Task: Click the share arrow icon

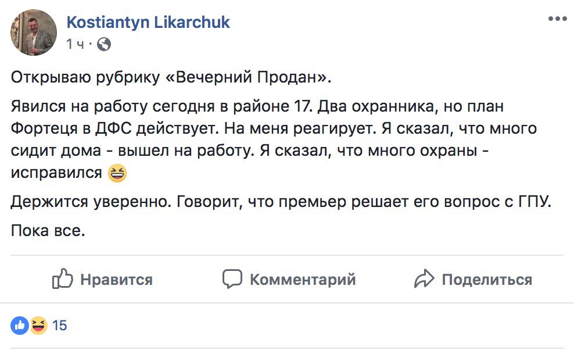Action: [x=424, y=279]
